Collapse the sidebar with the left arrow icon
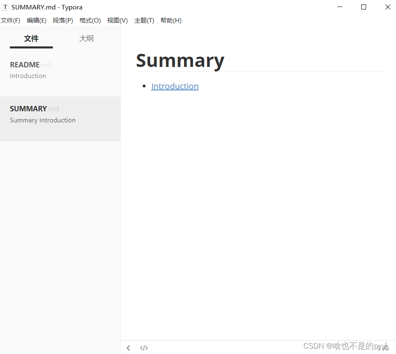This screenshot has height=354, width=396. click(x=128, y=348)
